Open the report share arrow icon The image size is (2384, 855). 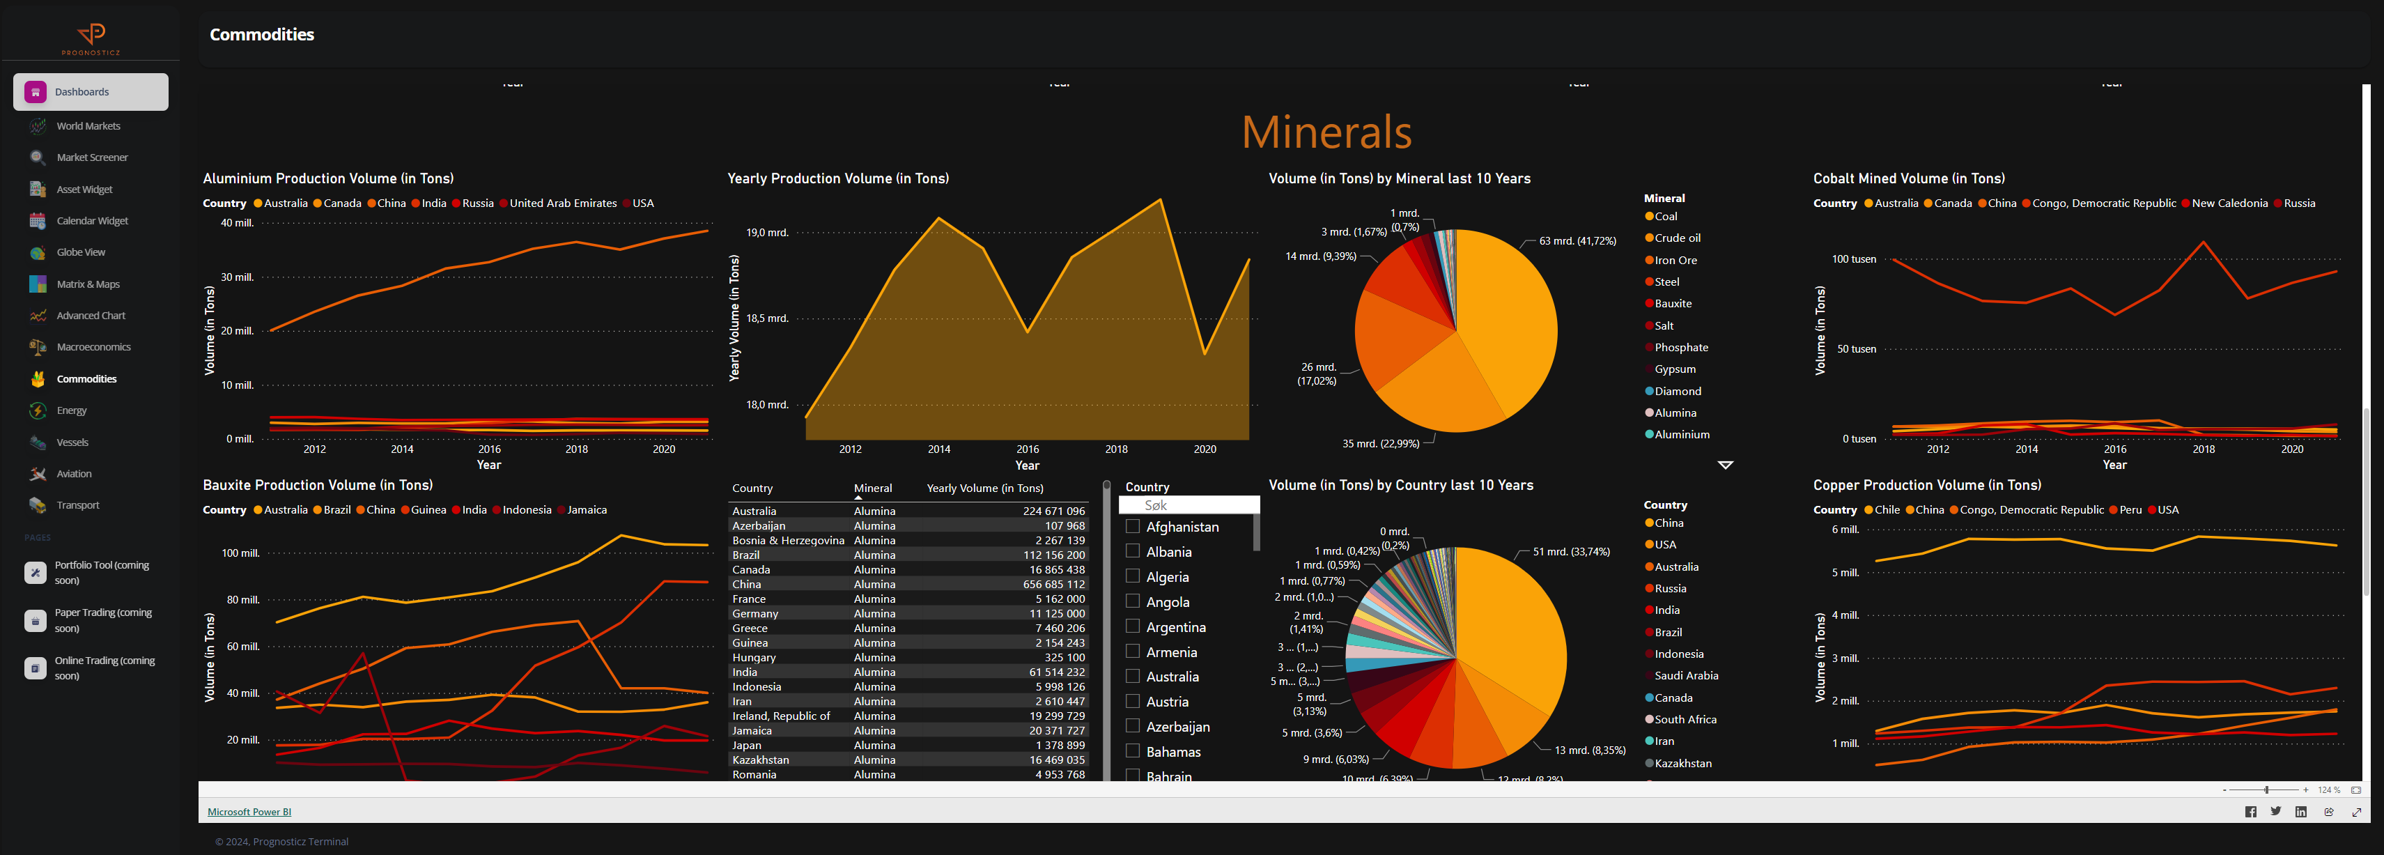[x=2328, y=812]
